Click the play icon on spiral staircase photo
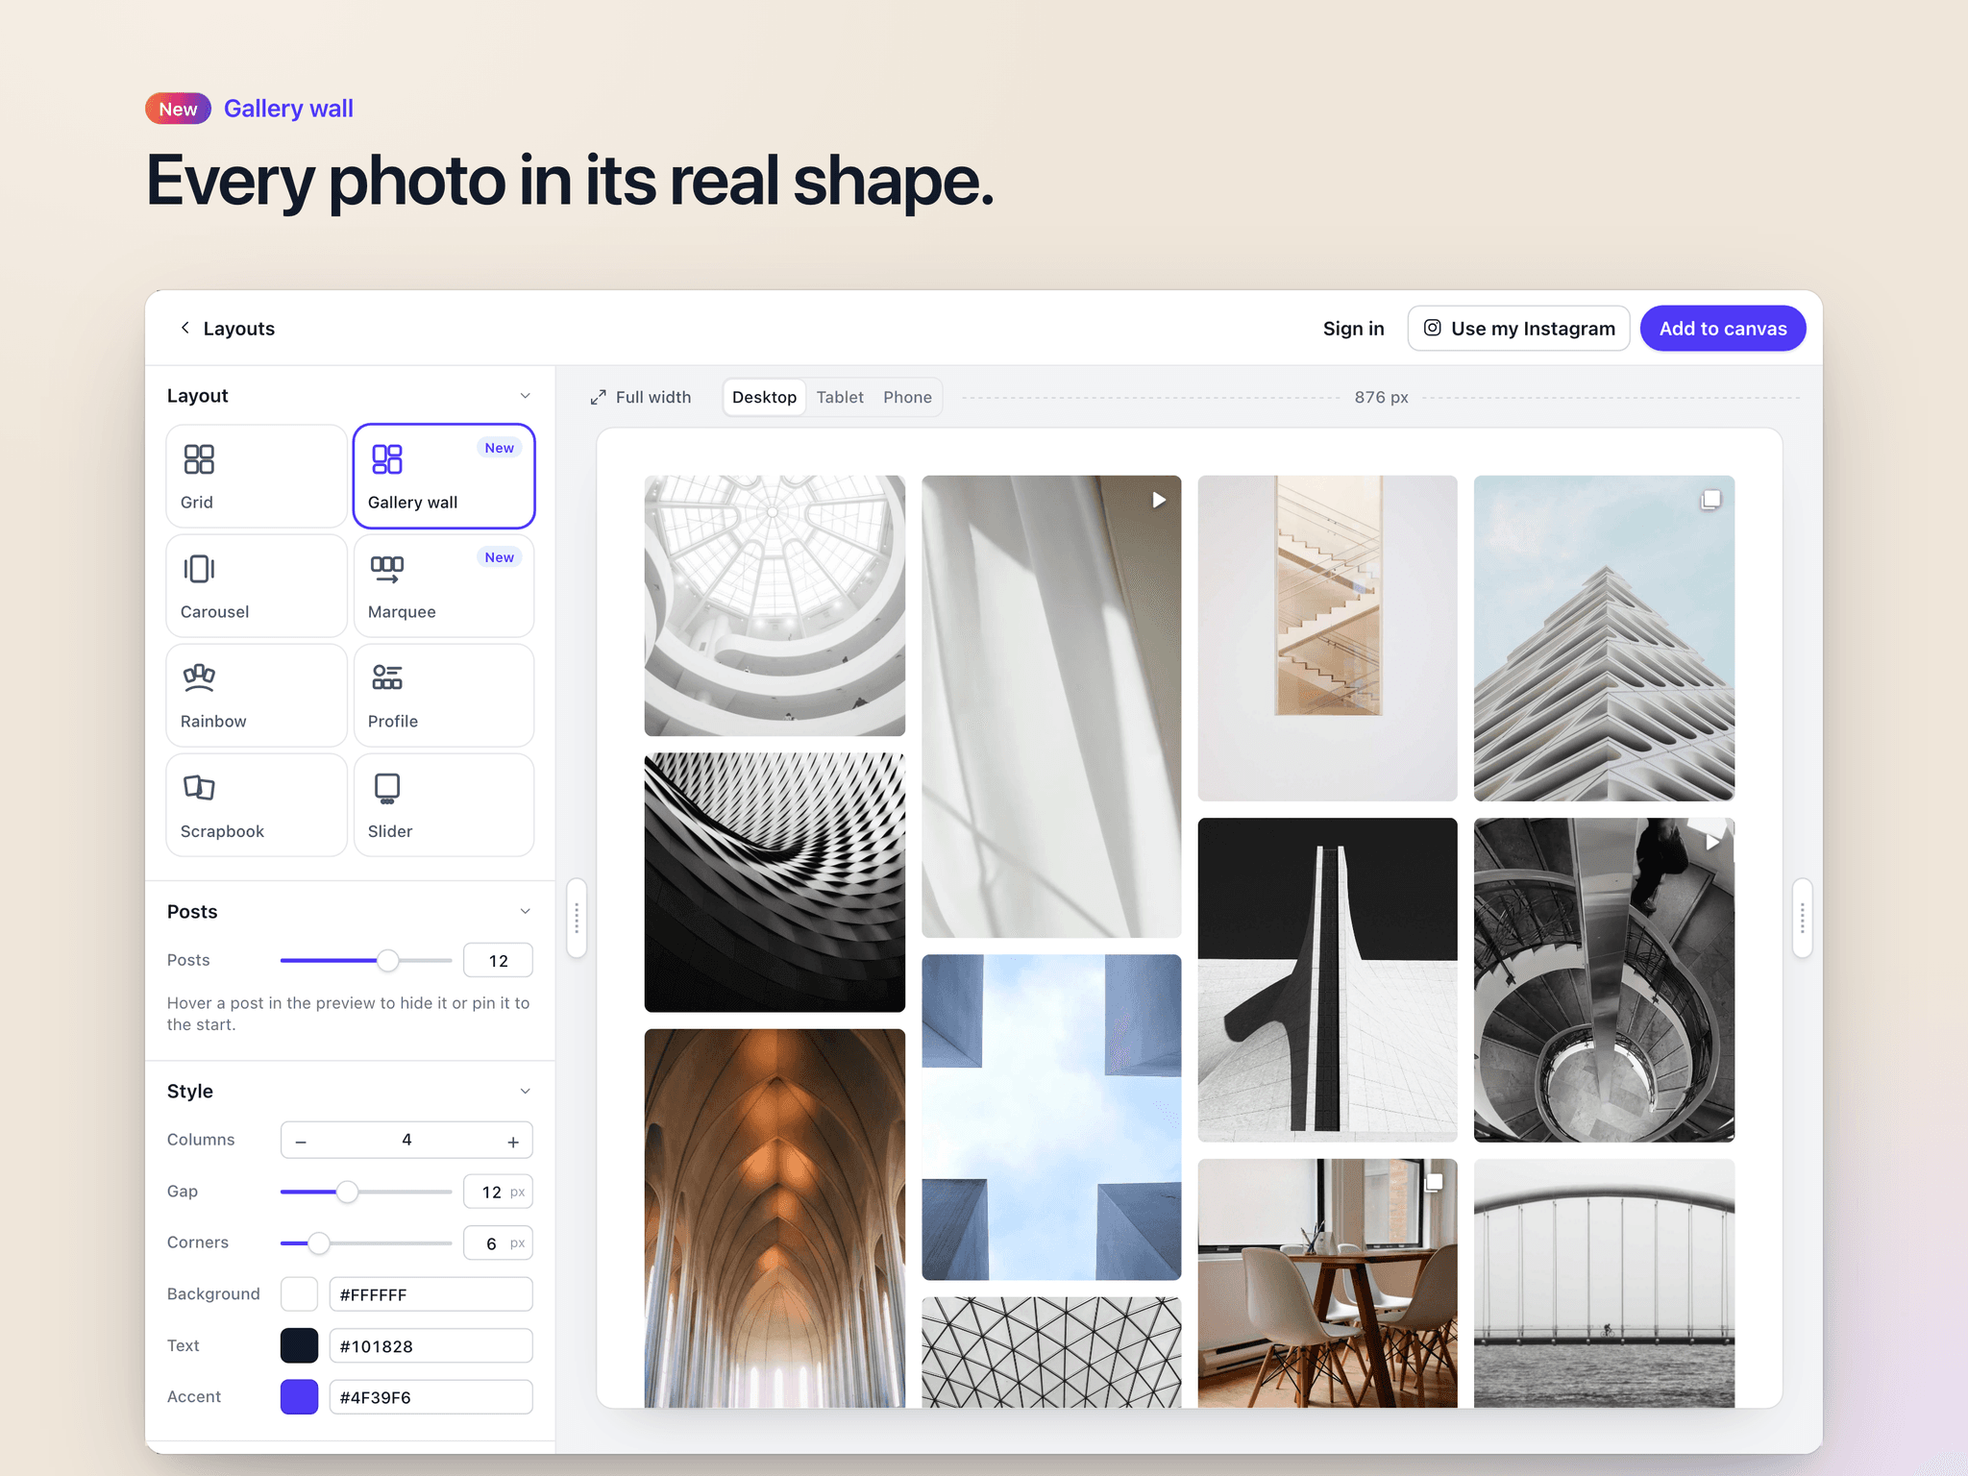1968x1476 pixels. tap(1712, 842)
